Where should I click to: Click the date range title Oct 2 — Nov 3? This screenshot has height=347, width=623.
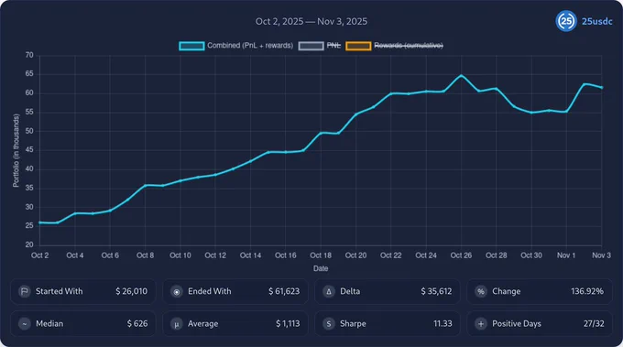[x=311, y=21]
